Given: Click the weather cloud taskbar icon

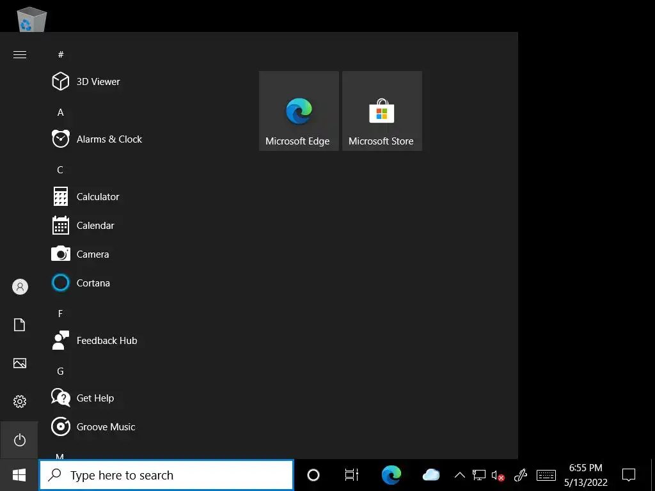Looking at the screenshot, I should pyautogui.click(x=430, y=475).
